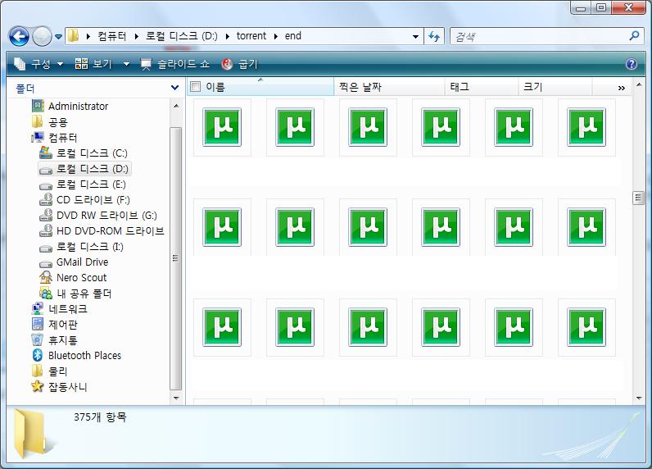Click the magnifier search icon
The height and width of the screenshot is (469, 652).
tap(634, 36)
